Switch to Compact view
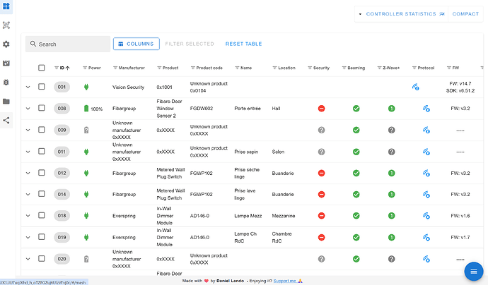The height and width of the screenshot is (285, 488). click(x=465, y=14)
